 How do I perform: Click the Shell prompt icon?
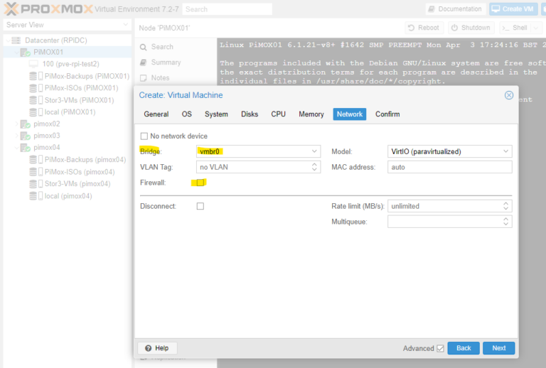(505, 28)
